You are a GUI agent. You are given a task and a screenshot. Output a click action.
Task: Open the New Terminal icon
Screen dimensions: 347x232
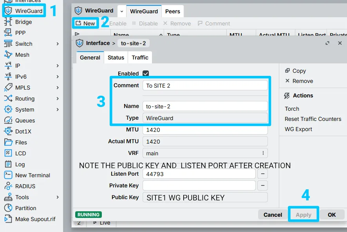click(x=8, y=175)
